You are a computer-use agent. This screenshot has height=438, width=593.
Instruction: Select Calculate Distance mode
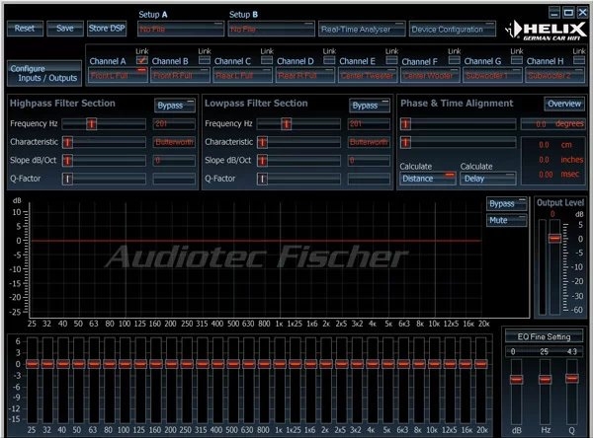[427, 179]
